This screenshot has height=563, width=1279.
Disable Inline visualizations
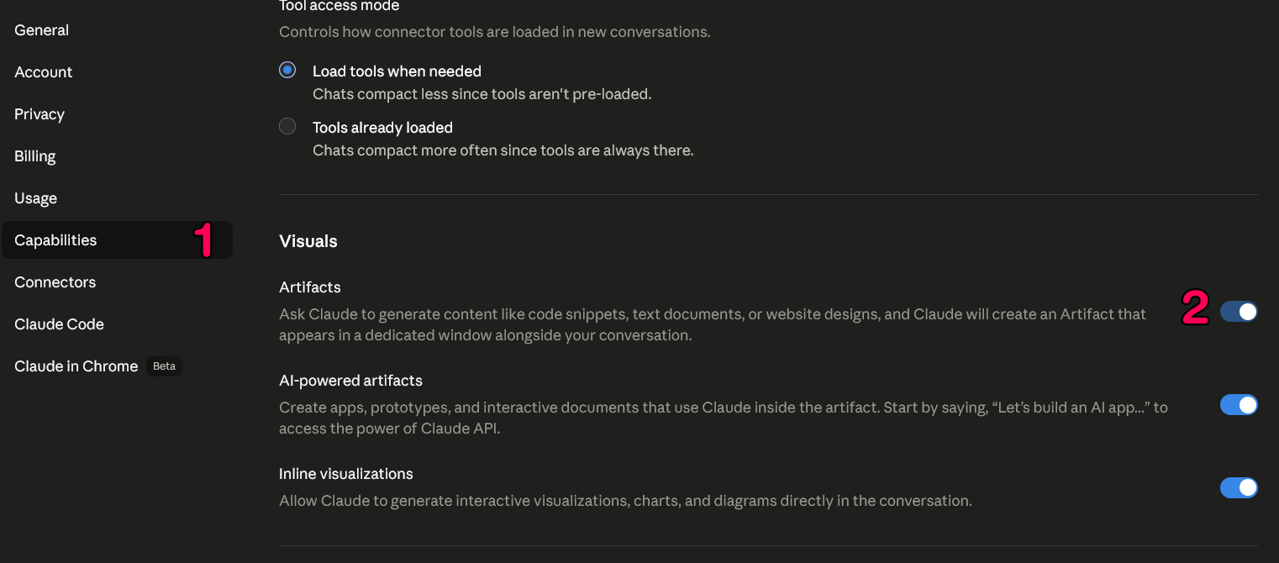[1239, 487]
